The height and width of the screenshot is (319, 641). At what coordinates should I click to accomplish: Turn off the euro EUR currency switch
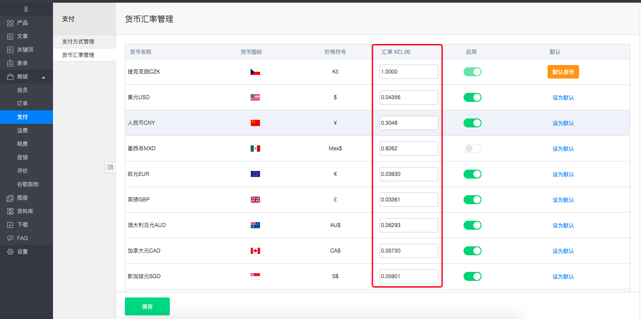coord(472,174)
